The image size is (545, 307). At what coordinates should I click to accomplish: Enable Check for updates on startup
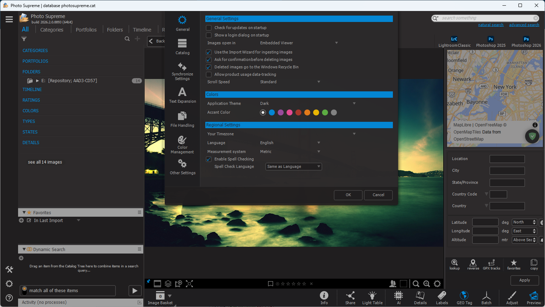point(209,28)
